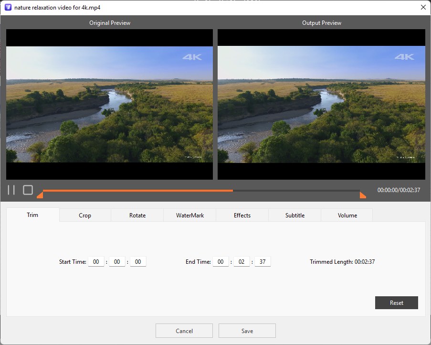Image resolution: width=431 pixels, height=345 pixels.
Task: Switch to the Effects tab
Action: 242,215
